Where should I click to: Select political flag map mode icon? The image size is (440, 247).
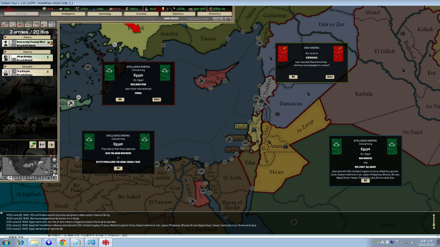coord(10,178)
